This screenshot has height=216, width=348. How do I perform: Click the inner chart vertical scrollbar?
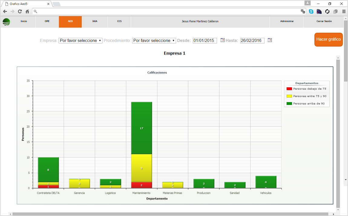tap(338, 133)
